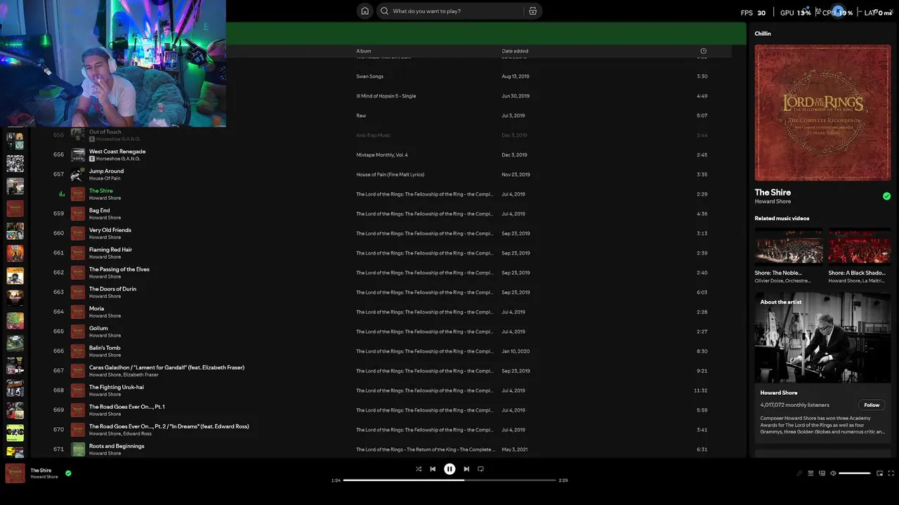Image resolution: width=899 pixels, height=505 pixels.
Task: Click the '4,017,072 monthly listeners' text
Action: 794,405
